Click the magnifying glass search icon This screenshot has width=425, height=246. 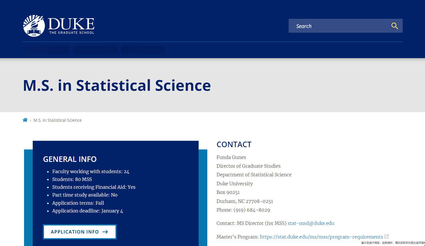pos(395,26)
